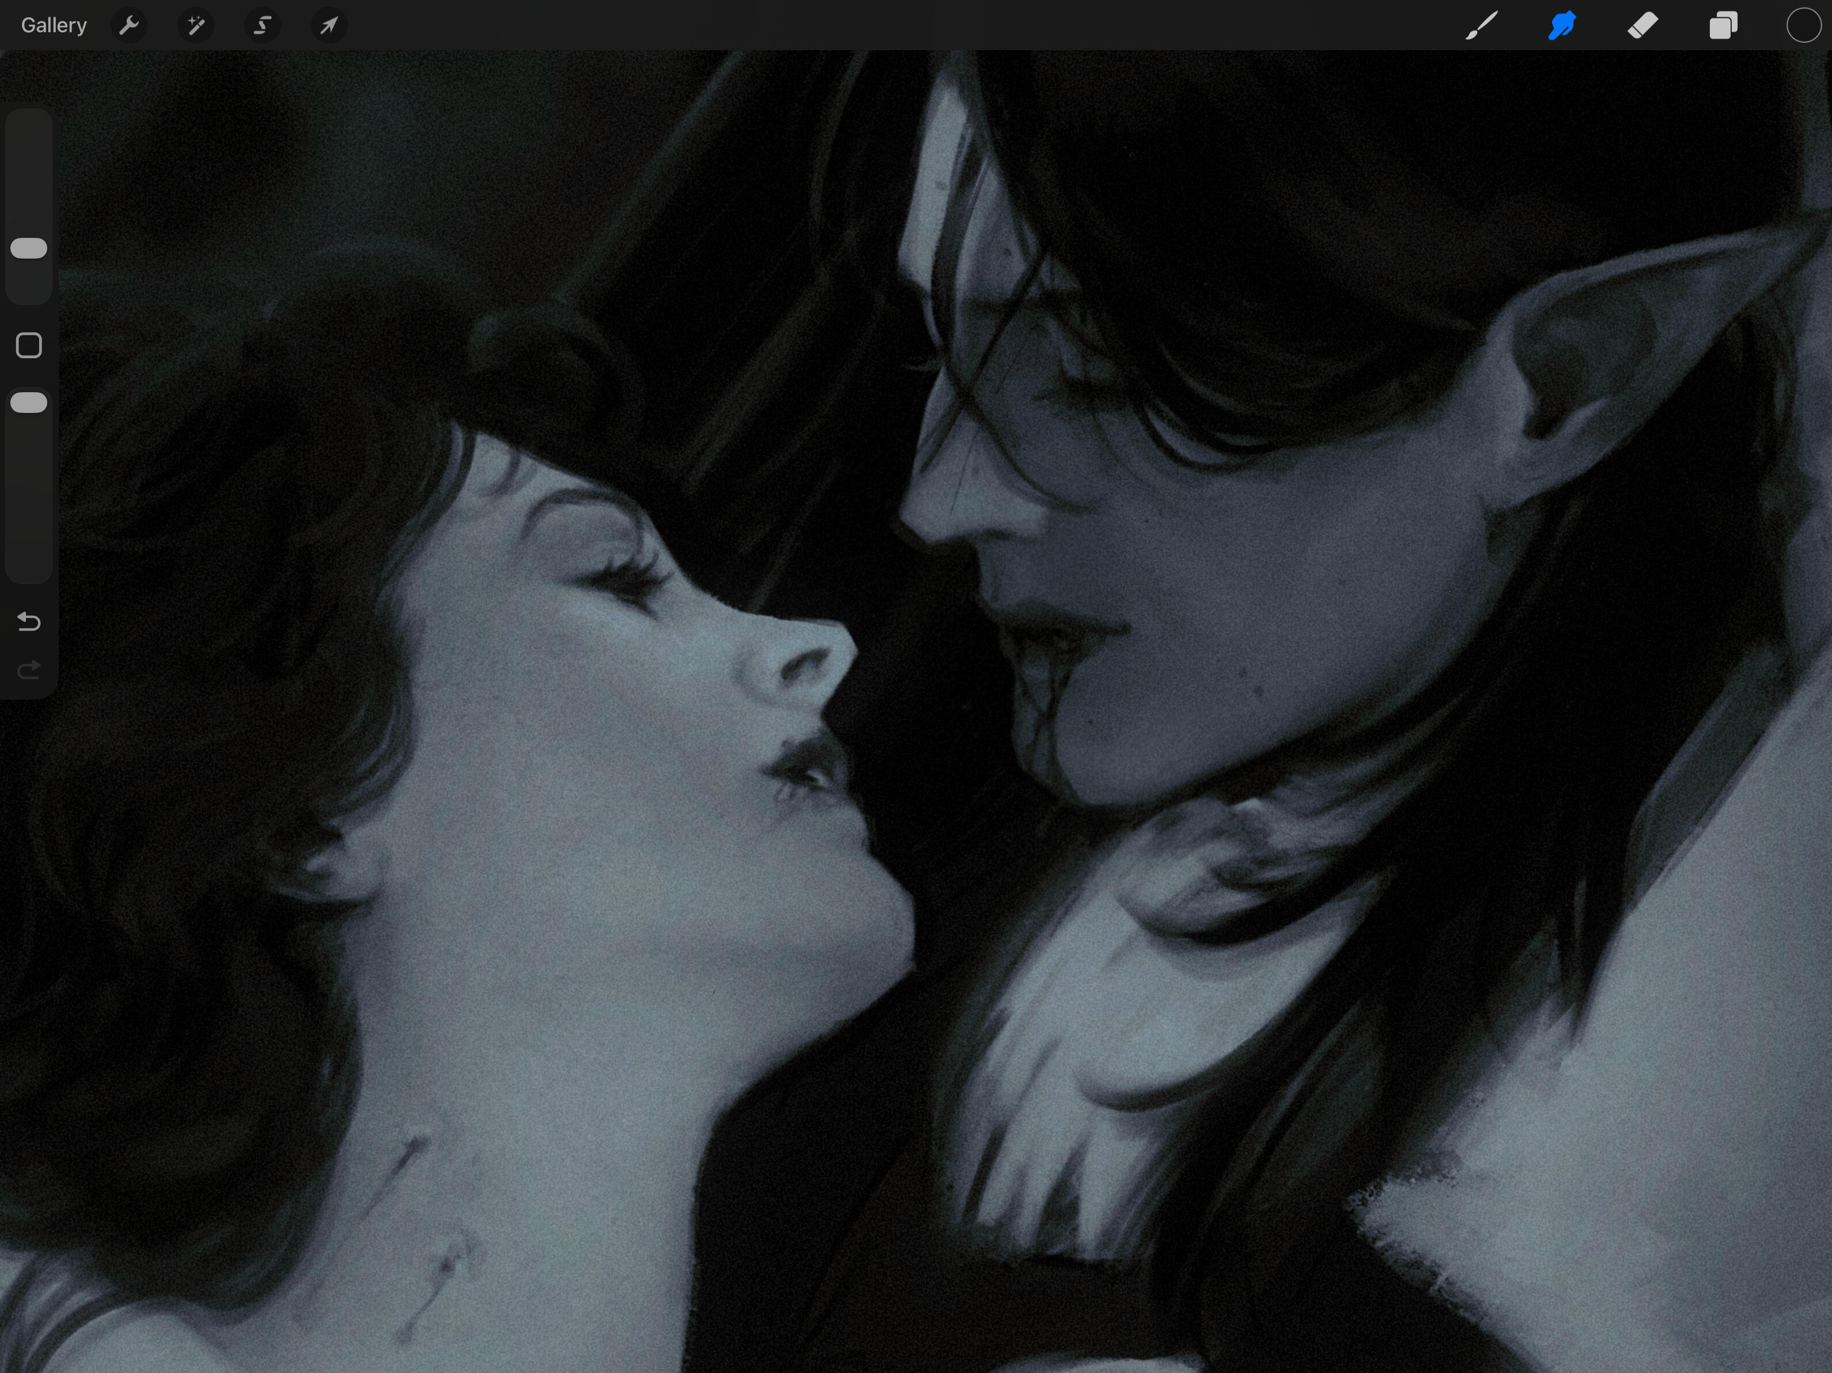The image size is (1832, 1373).
Task: Select the Smudge tool
Action: (x=1562, y=26)
